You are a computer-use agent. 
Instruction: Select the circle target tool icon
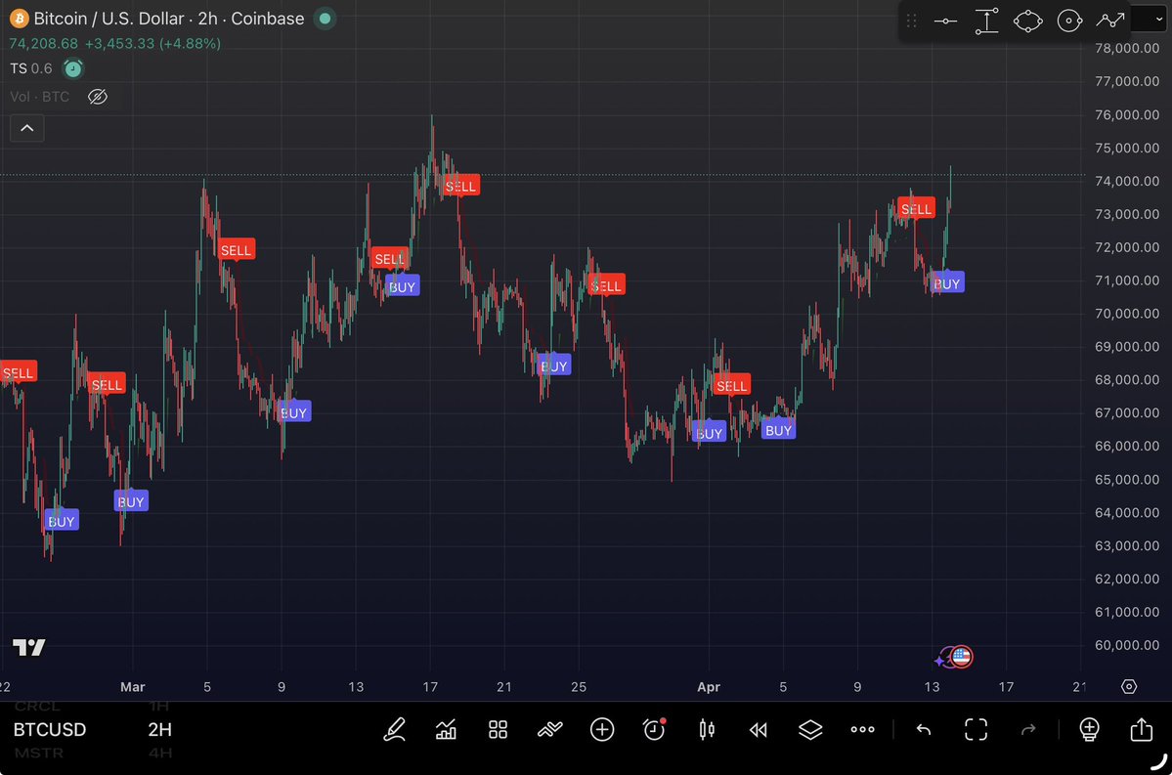point(1069,21)
